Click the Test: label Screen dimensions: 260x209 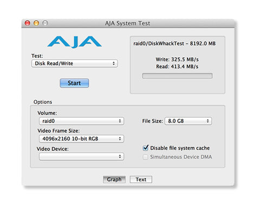point(37,56)
